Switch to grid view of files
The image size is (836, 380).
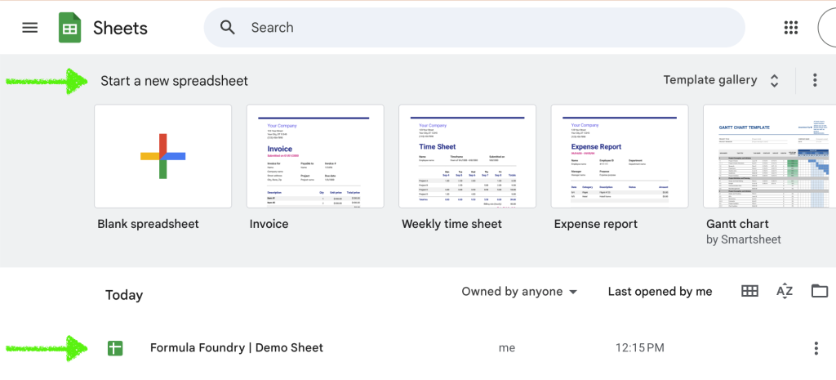pos(749,292)
